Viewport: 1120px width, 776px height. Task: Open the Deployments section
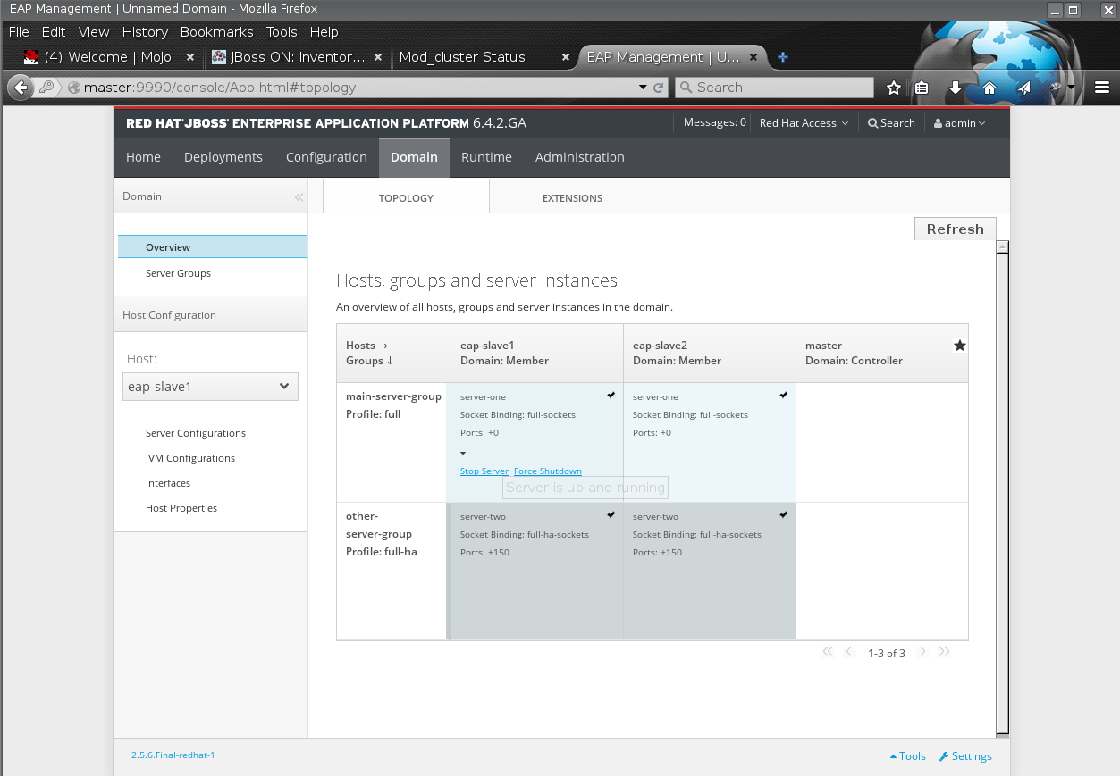pos(223,157)
